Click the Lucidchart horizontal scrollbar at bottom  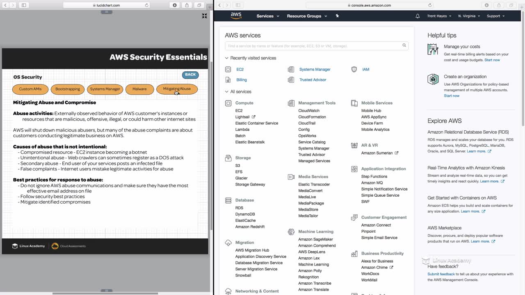tap(105, 293)
